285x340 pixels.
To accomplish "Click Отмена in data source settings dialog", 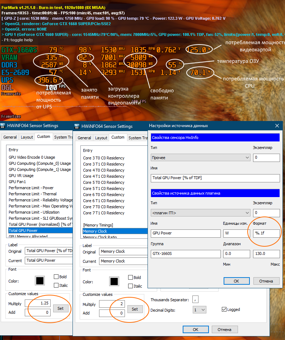I will tap(266, 281).
